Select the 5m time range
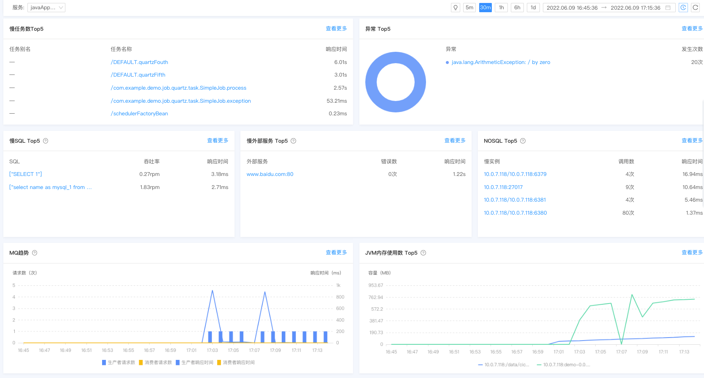This screenshot has height=378, width=704. pos(469,8)
